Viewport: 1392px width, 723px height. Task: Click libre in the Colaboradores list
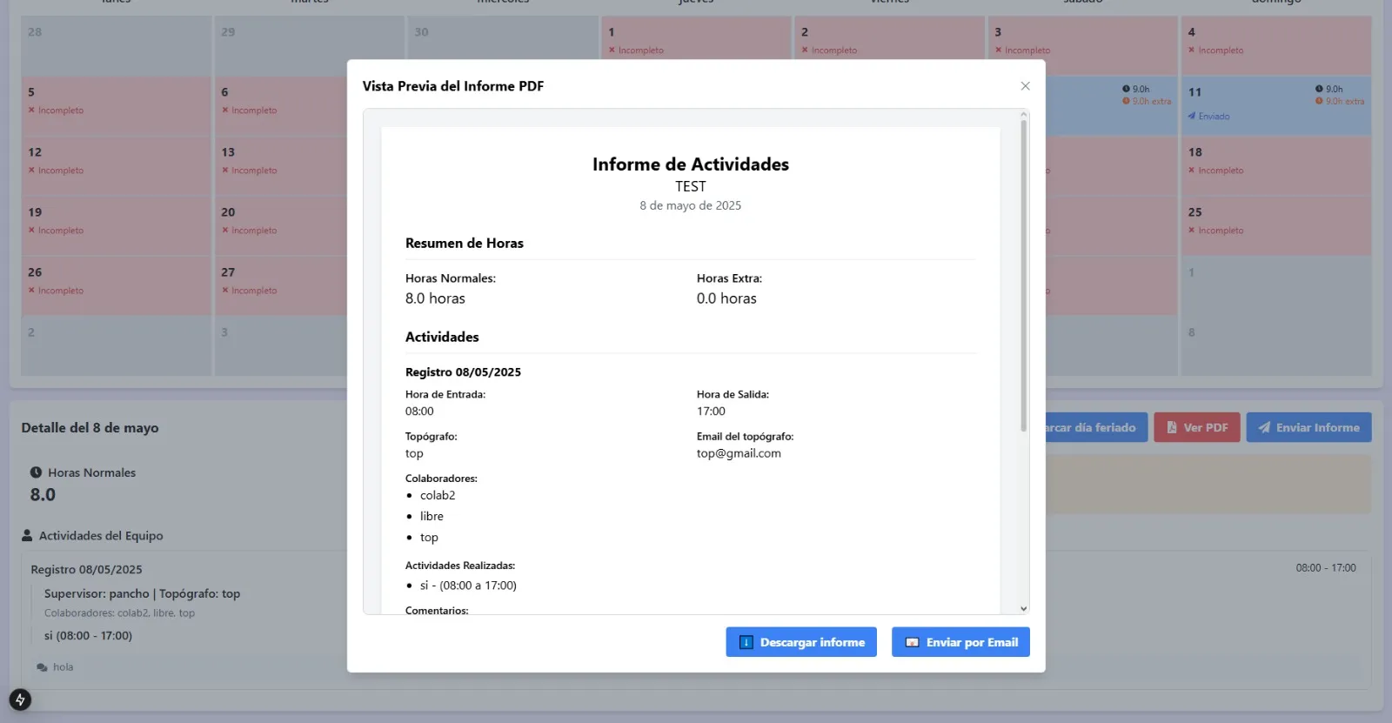[x=432, y=516]
